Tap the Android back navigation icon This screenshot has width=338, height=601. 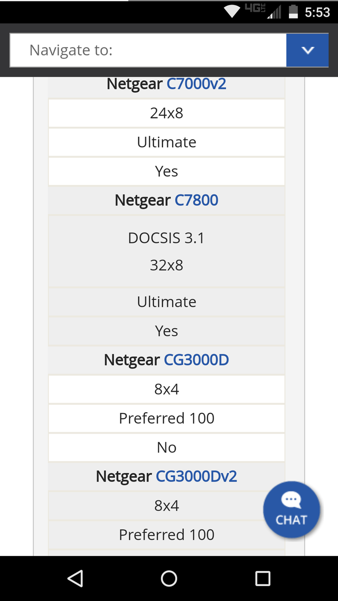pyautogui.click(x=75, y=578)
